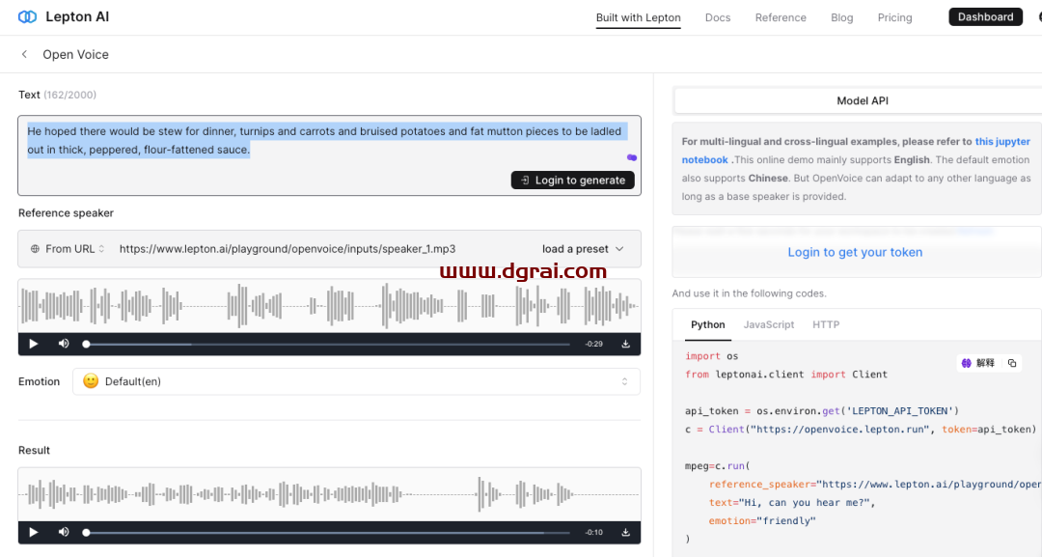Click the Open Voice page title
Viewport: 1042px width, 557px height.
click(76, 54)
